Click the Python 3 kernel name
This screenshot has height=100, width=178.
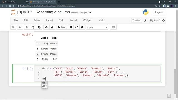pos(155,21)
